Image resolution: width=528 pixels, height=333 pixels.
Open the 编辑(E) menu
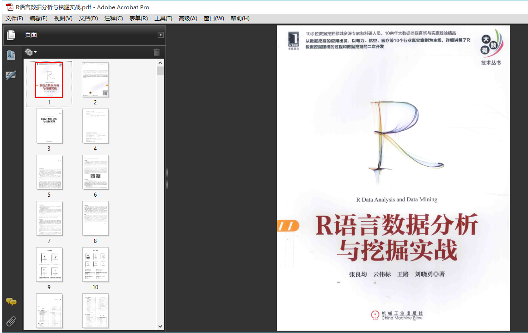click(38, 18)
